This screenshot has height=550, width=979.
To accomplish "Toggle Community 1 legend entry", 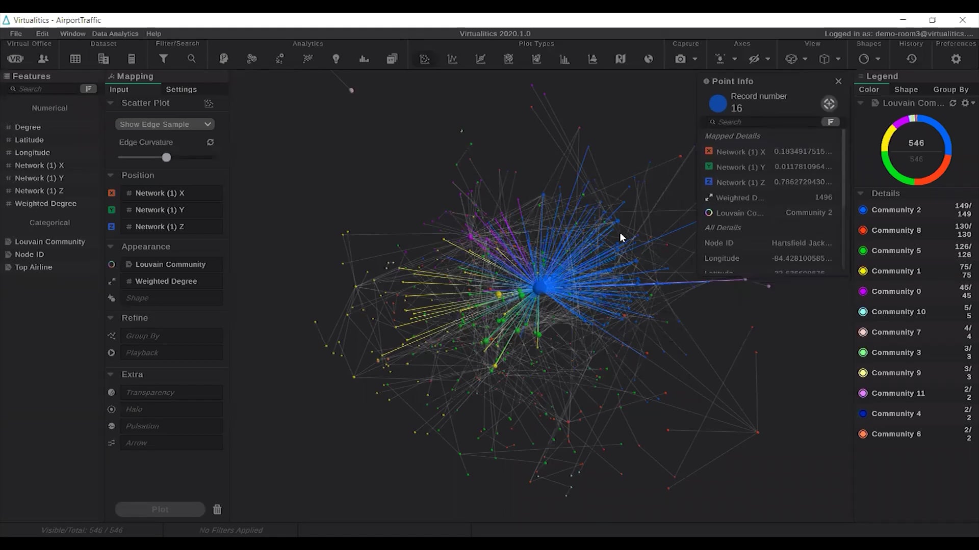I will tap(896, 271).
